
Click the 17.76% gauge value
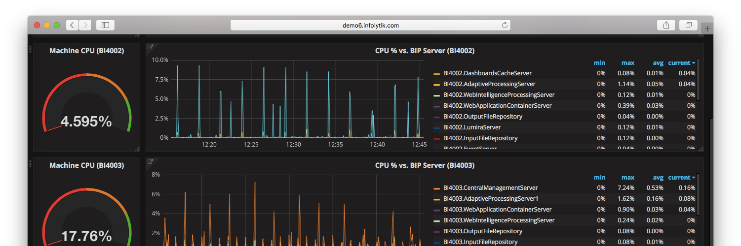click(86, 236)
